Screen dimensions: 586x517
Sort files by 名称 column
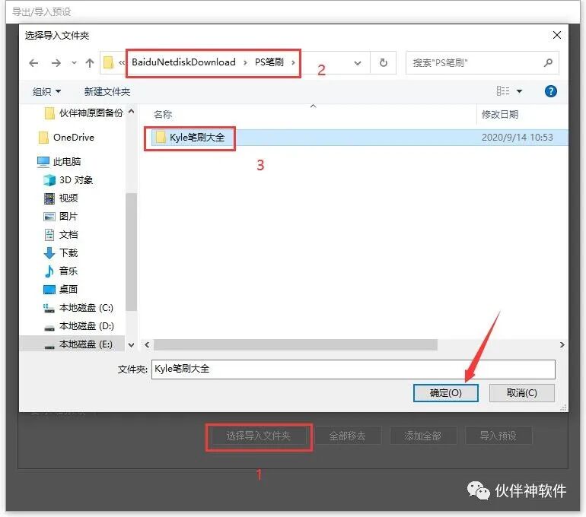tap(163, 115)
